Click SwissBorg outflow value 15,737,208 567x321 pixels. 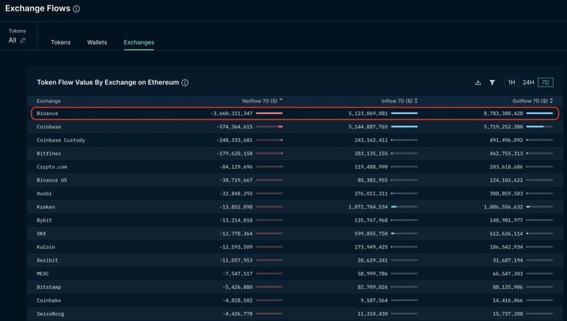pos(508,314)
